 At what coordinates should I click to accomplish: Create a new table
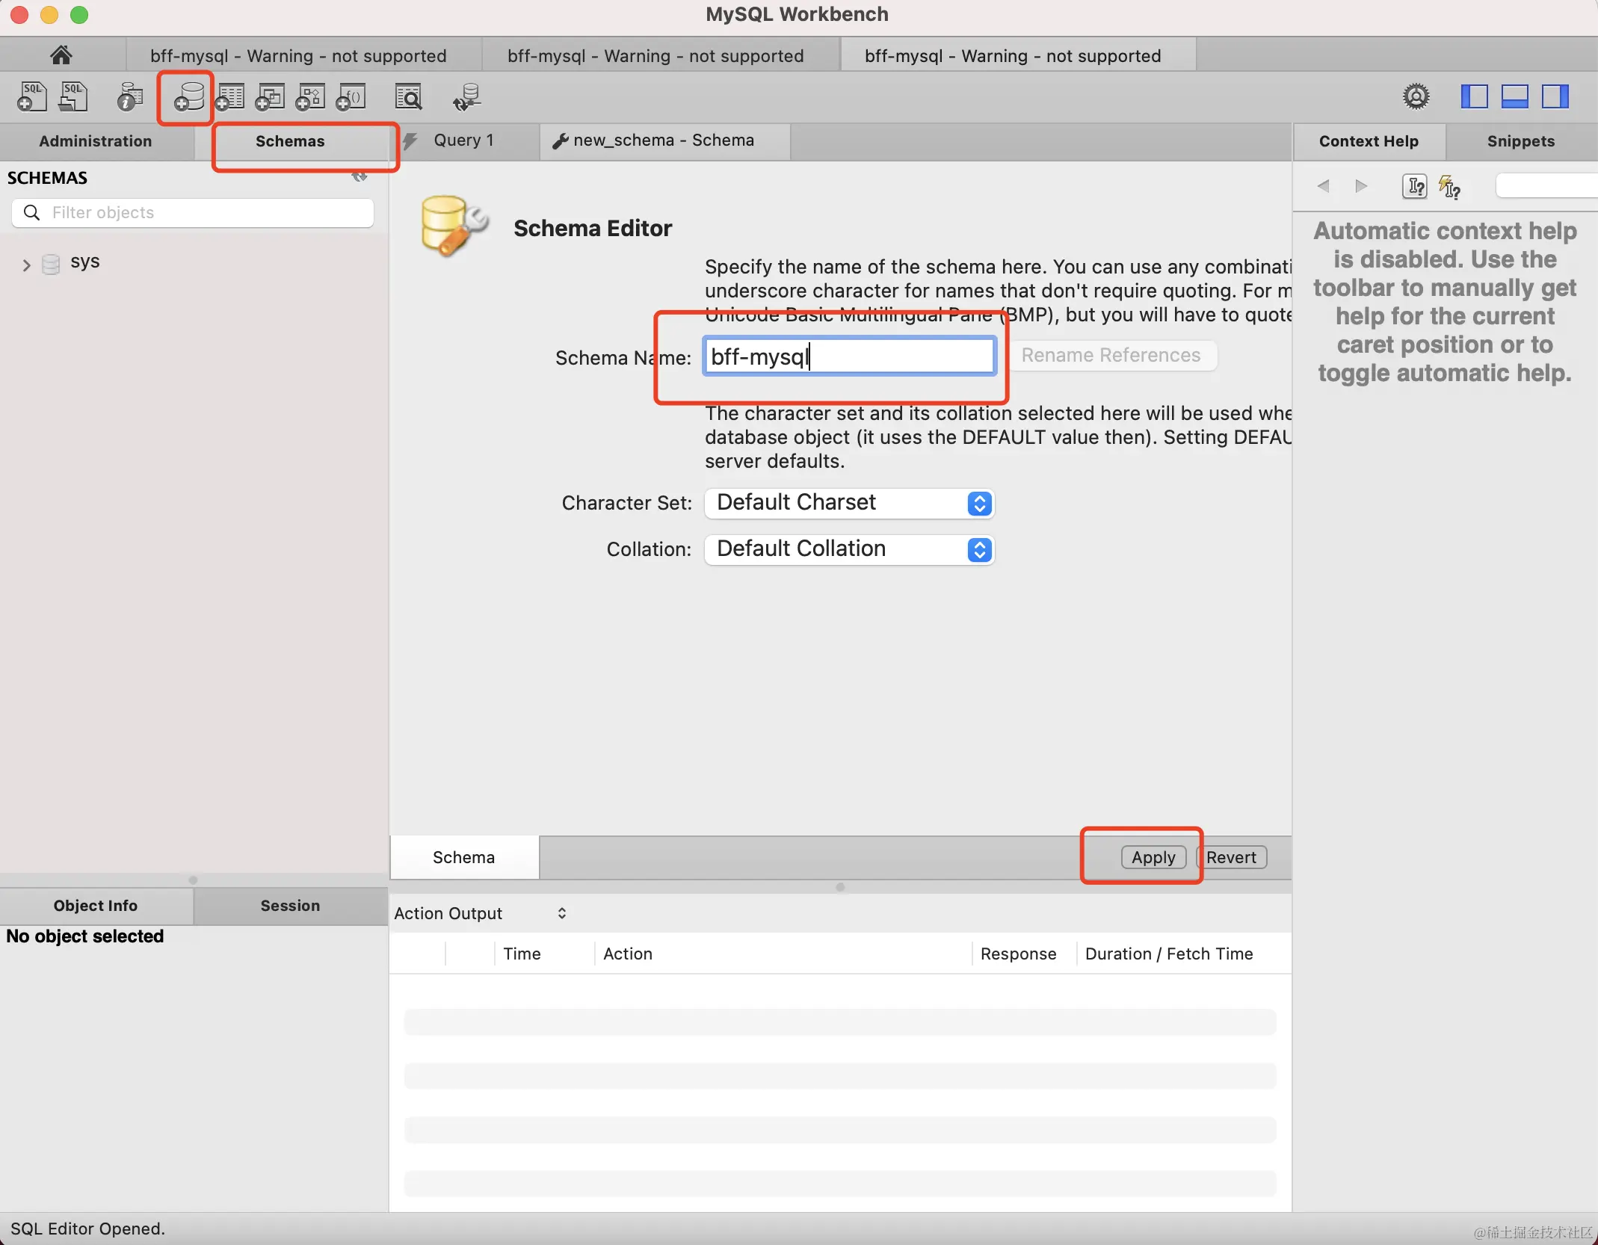point(231,96)
